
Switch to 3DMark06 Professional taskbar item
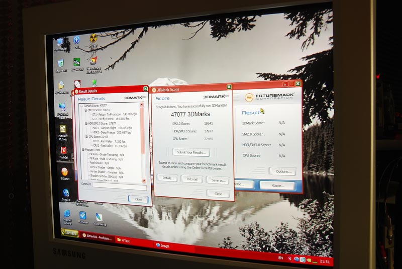(x=96, y=237)
